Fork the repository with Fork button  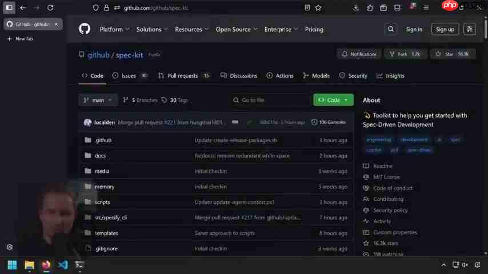(x=405, y=54)
